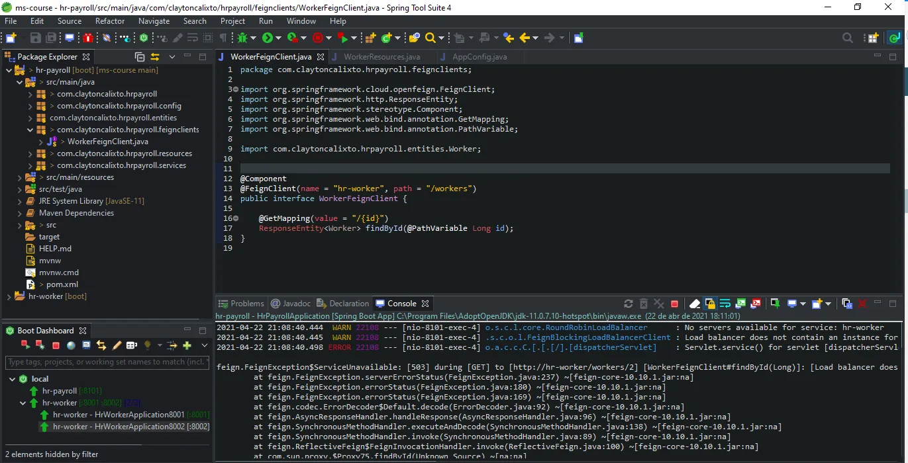Viewport: 908px width, 463px height.
Task: Click the red gift box toolbar icon
Action: tap(87, 38)
